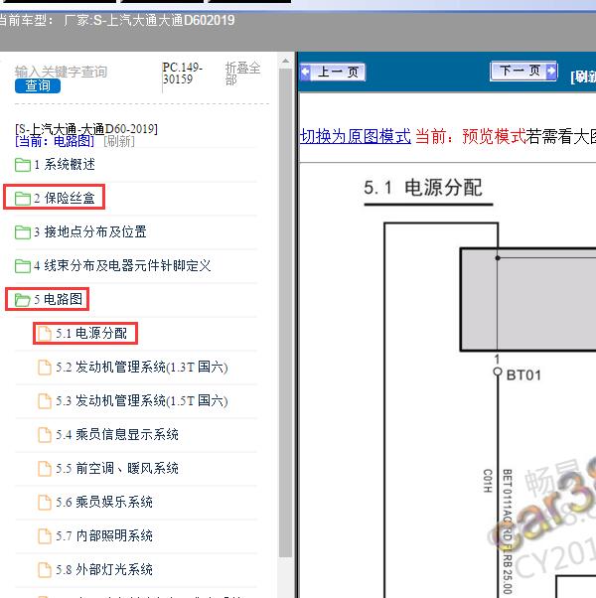
Task: Click the [当前: 电路图] link
Action: pyautogui.click(x=55, y=141)
